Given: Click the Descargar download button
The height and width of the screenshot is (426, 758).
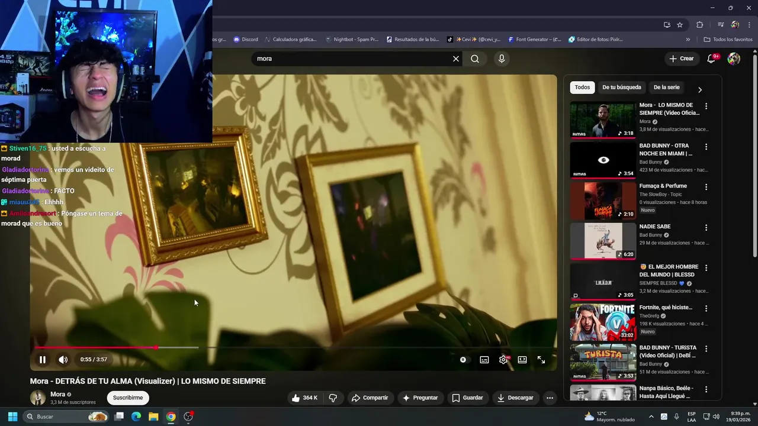Looking at the screenshot, I should point(516,398).
